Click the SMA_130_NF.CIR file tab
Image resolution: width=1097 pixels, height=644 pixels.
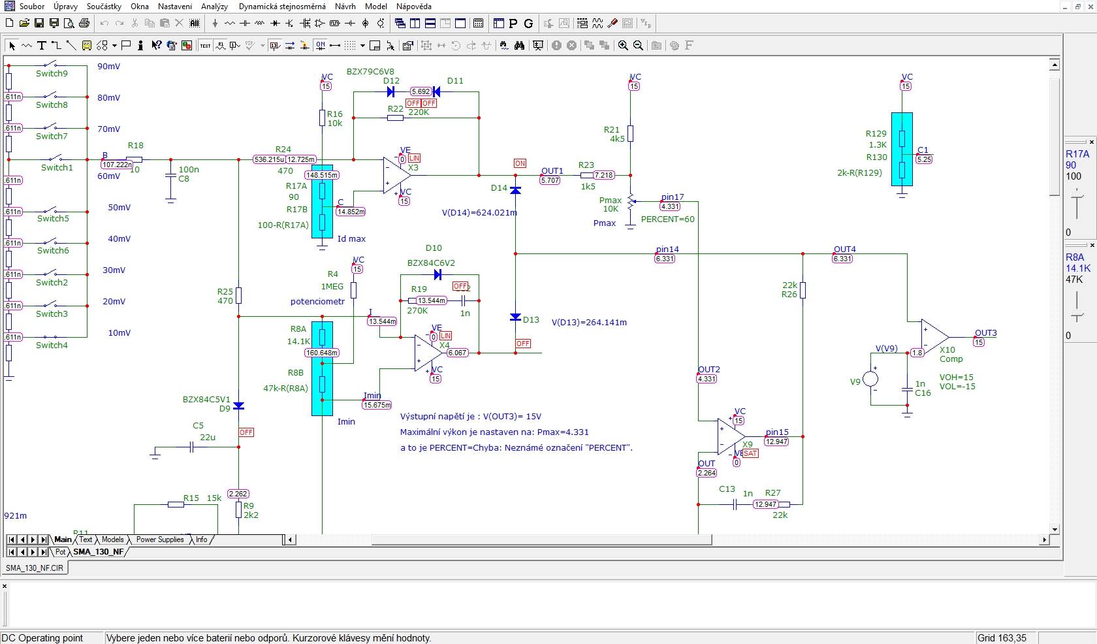35,568
